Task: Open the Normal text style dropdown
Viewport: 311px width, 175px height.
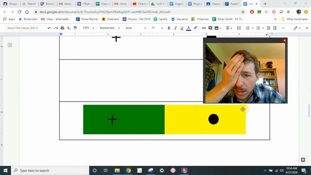Action: [110, 28]
